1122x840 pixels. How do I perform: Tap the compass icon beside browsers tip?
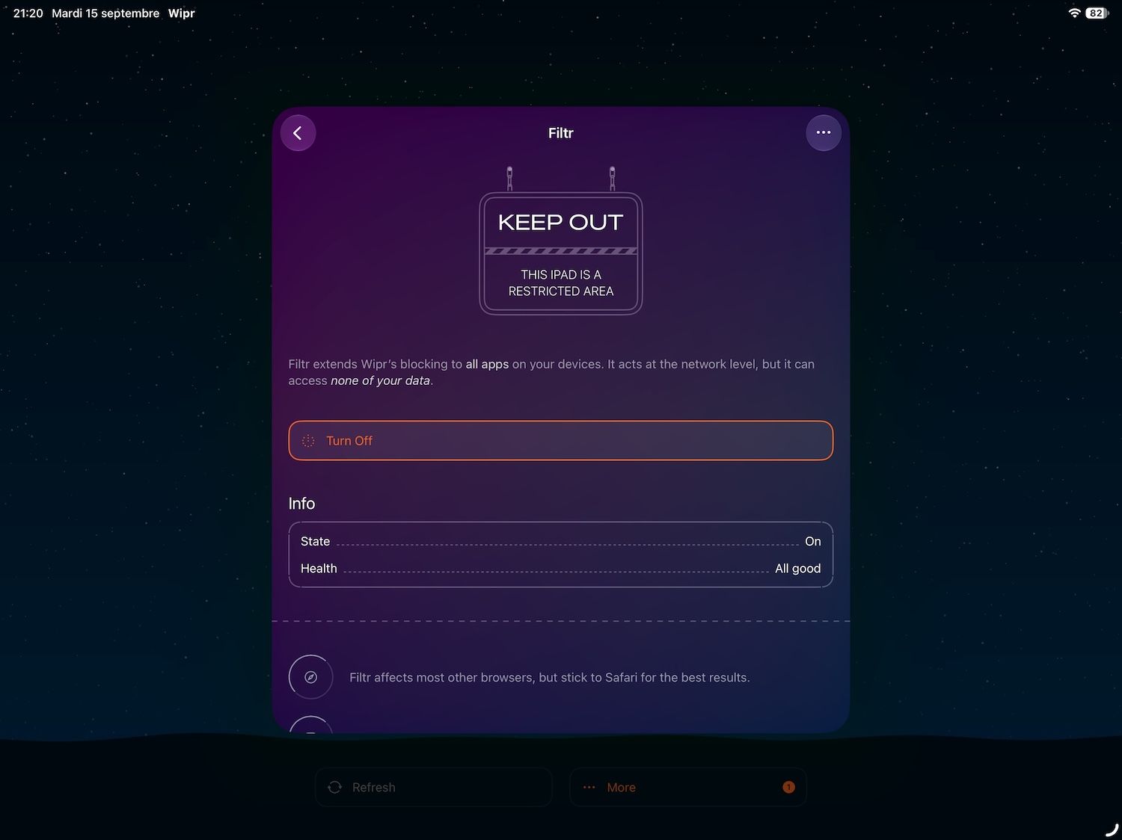coord(310,677)
